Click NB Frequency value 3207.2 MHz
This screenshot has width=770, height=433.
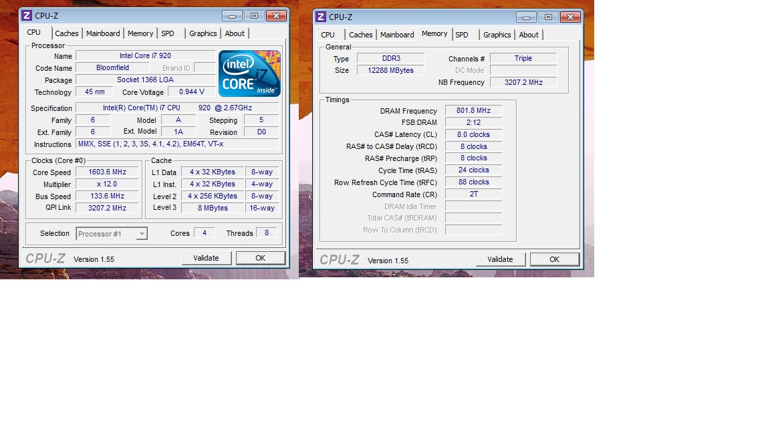coord(523,82)
